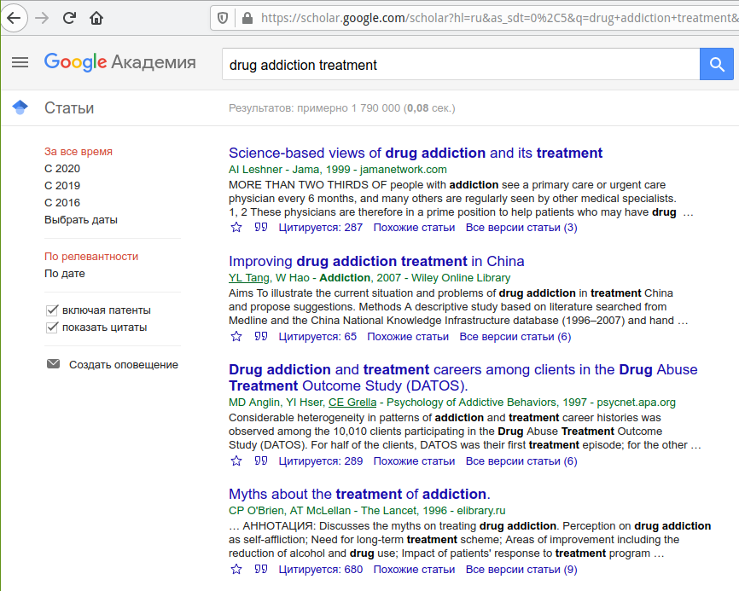This screenshot has width=739, height=591.
Task: Toggle the 'показать цитаты' checkbox
Action: pos(52,327)
